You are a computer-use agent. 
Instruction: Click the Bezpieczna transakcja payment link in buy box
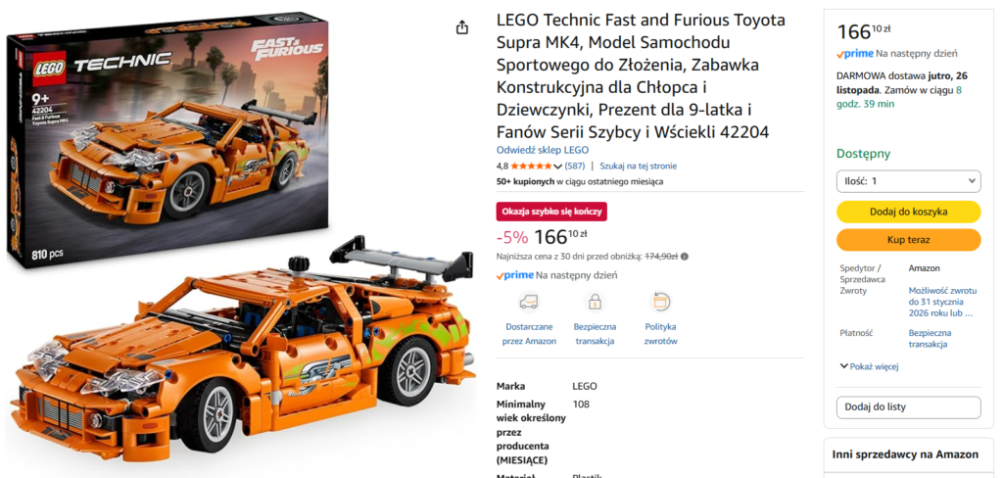[x=930, y=339]
